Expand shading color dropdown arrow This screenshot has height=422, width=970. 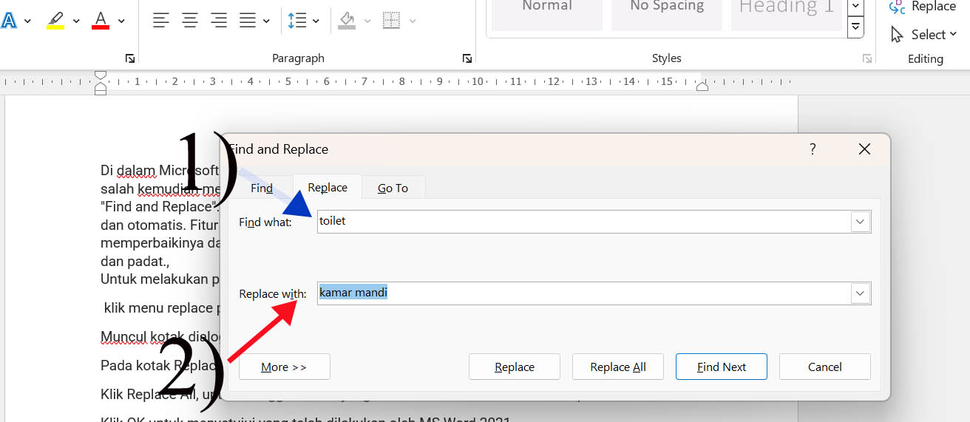(x=367, y=21)
